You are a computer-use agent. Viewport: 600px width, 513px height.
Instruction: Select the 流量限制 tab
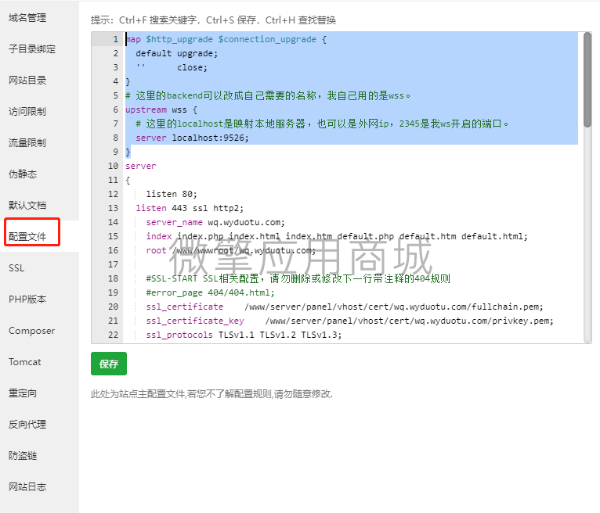[x=27, y=143]
